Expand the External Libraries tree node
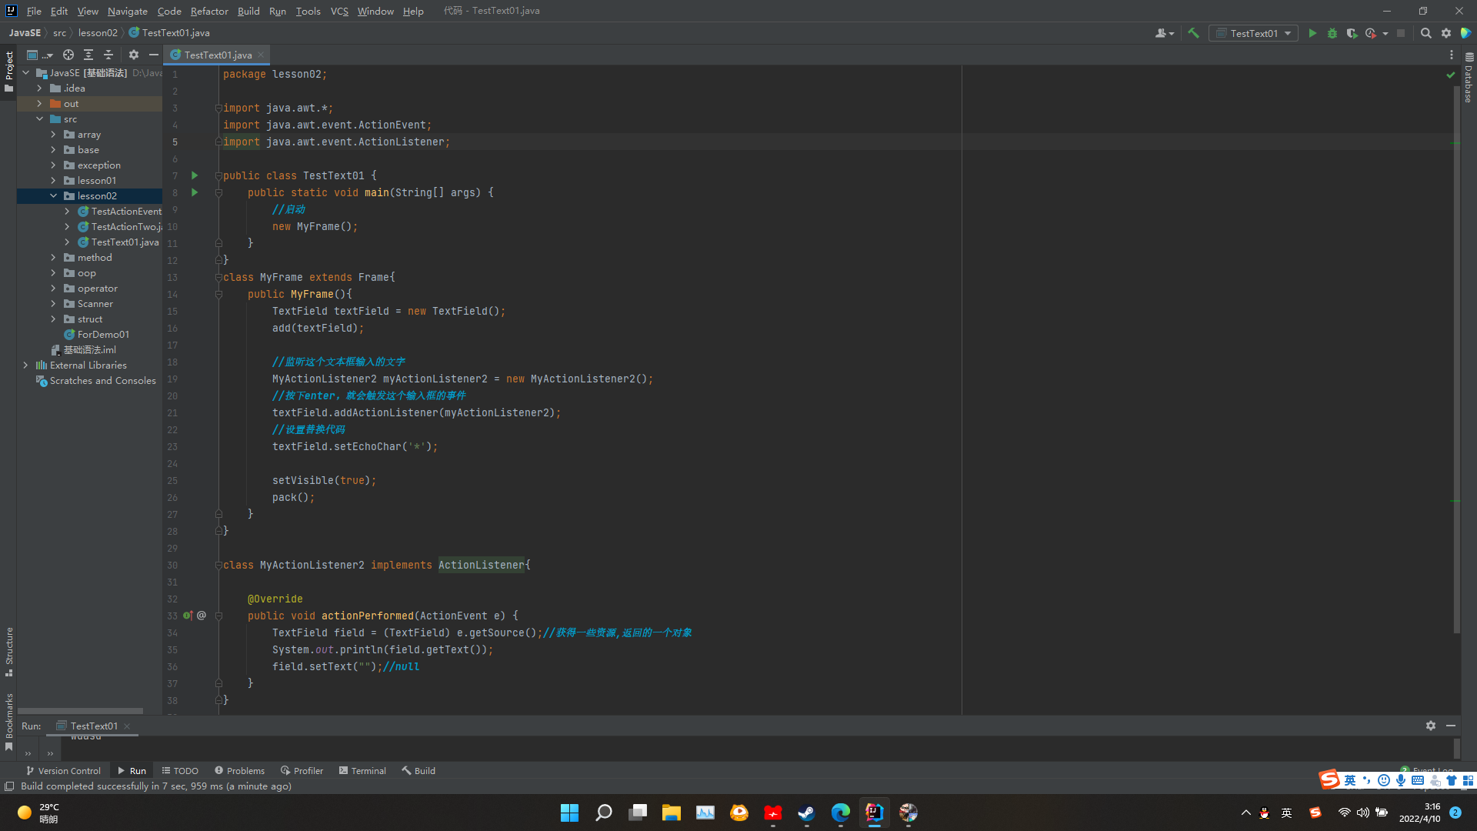Viewport: 1477px width, 831px height. pyautogui.click(x=25, y=365)
